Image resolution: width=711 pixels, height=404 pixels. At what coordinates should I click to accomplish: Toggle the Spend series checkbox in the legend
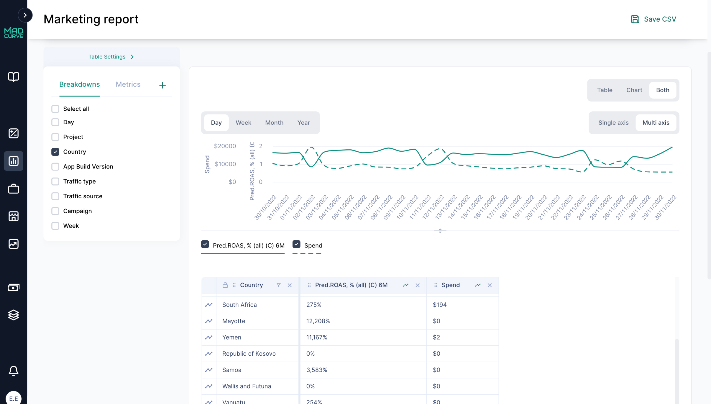(296, 244)
